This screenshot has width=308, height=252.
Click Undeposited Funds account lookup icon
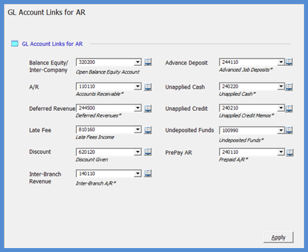[289, 130]
